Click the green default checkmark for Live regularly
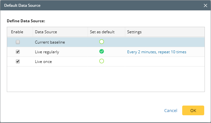Viewport: 211px width, 123px height. [102, 51]
